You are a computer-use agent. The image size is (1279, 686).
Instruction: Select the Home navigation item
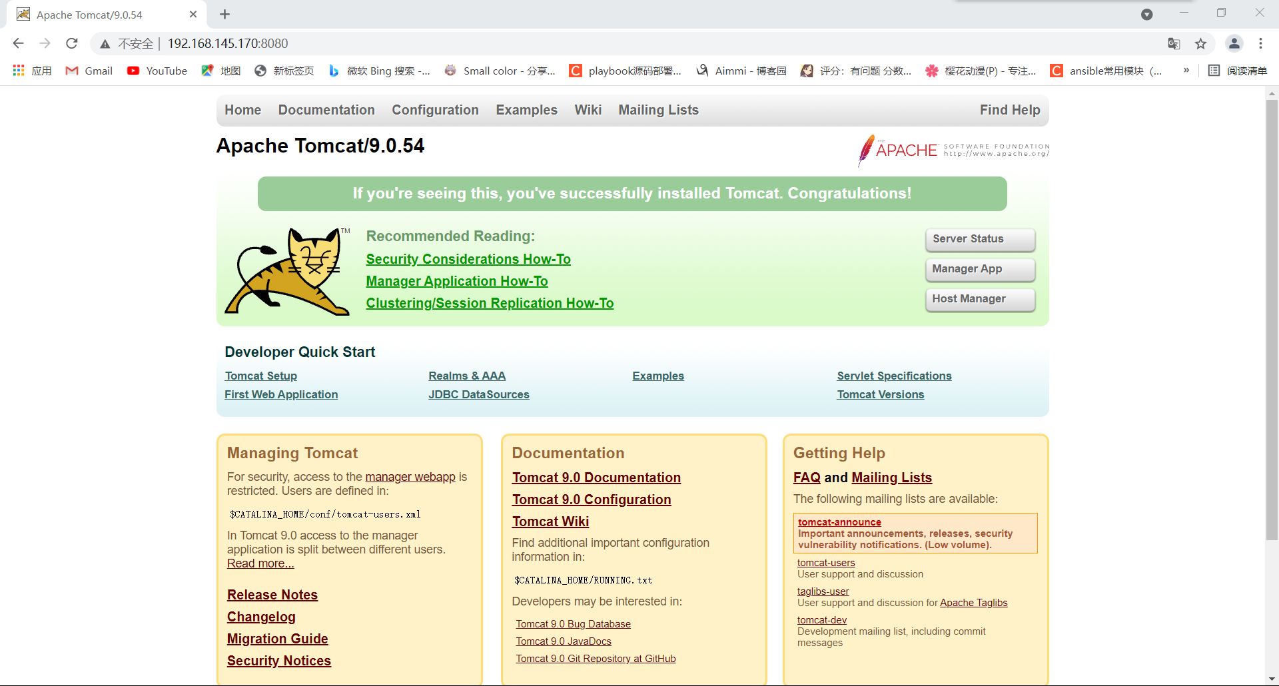point(243,110)
